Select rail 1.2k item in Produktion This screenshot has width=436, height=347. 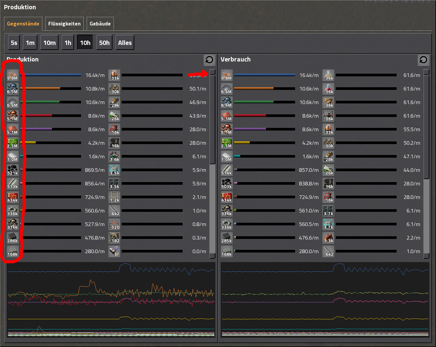(114, 197)
